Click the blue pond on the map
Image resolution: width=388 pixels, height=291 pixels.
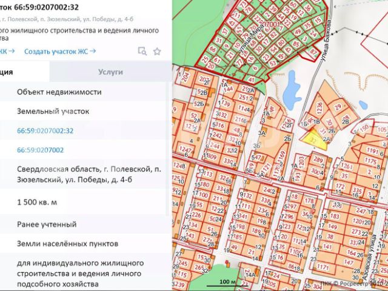292,91
